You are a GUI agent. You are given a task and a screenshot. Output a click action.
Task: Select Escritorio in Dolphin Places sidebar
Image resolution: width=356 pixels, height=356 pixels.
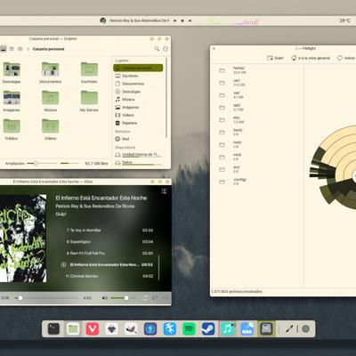[x=138, y=76]
